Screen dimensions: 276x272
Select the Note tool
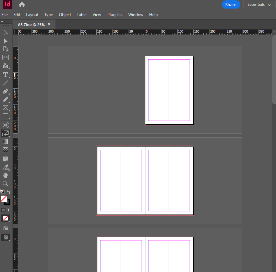click(x=5, y=159)
